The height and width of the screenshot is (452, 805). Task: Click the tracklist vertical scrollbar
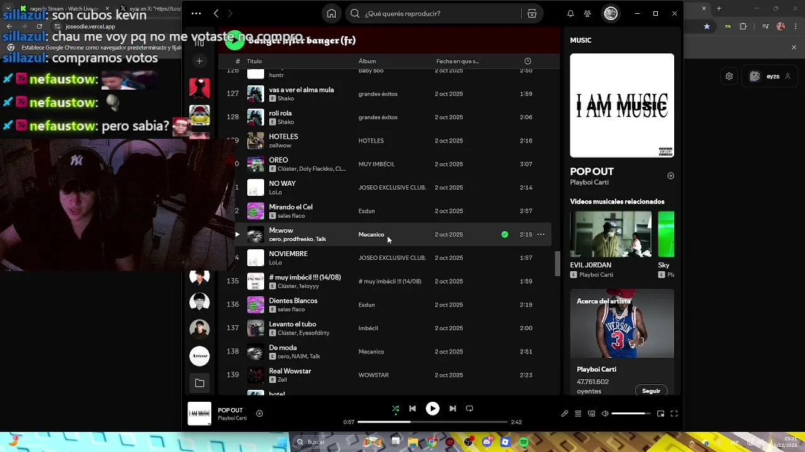point(557,263)
